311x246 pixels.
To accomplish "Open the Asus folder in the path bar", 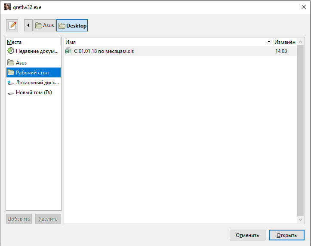I will [44, 25].
